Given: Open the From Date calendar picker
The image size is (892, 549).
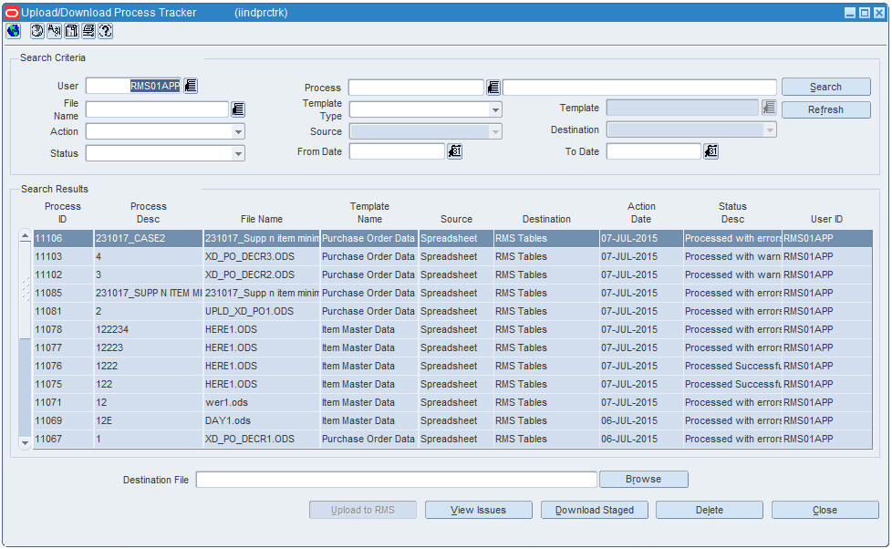Looking at the screenshot, I should (x=454, y=151).
